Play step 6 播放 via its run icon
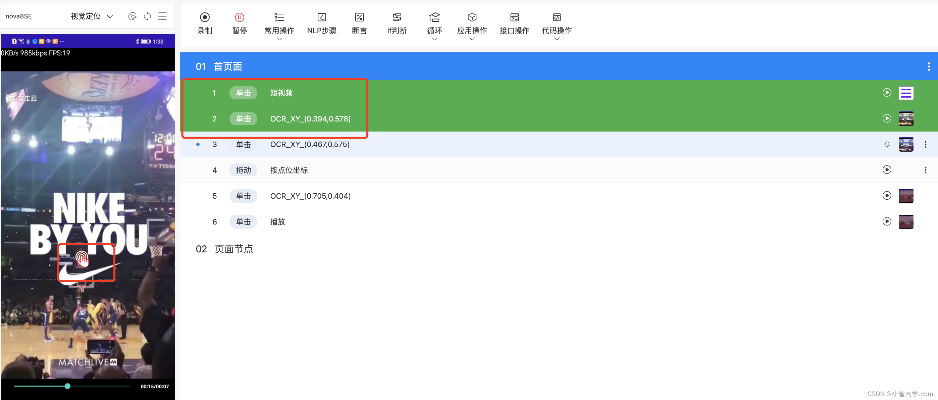The height and width of the screenshot is (400, 938). click(x=887, y=221)
